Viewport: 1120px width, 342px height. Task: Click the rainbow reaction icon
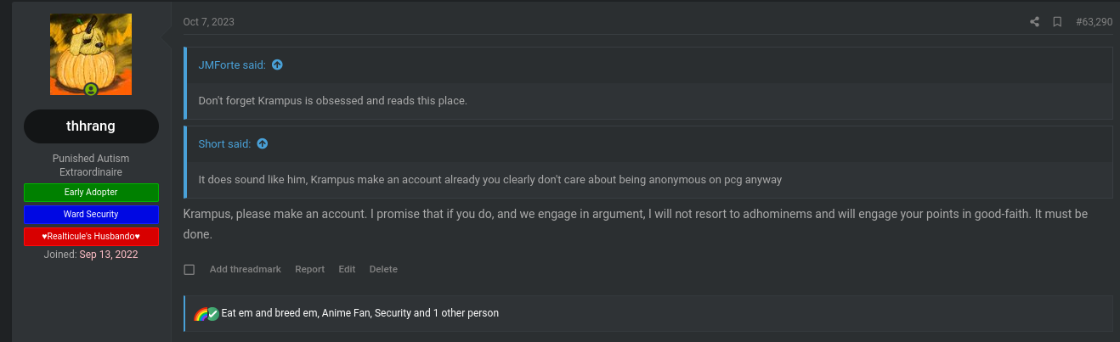tap(201, 313)
